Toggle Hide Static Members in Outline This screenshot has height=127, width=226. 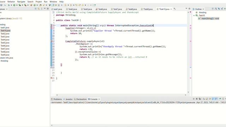[x=222, y=9]
